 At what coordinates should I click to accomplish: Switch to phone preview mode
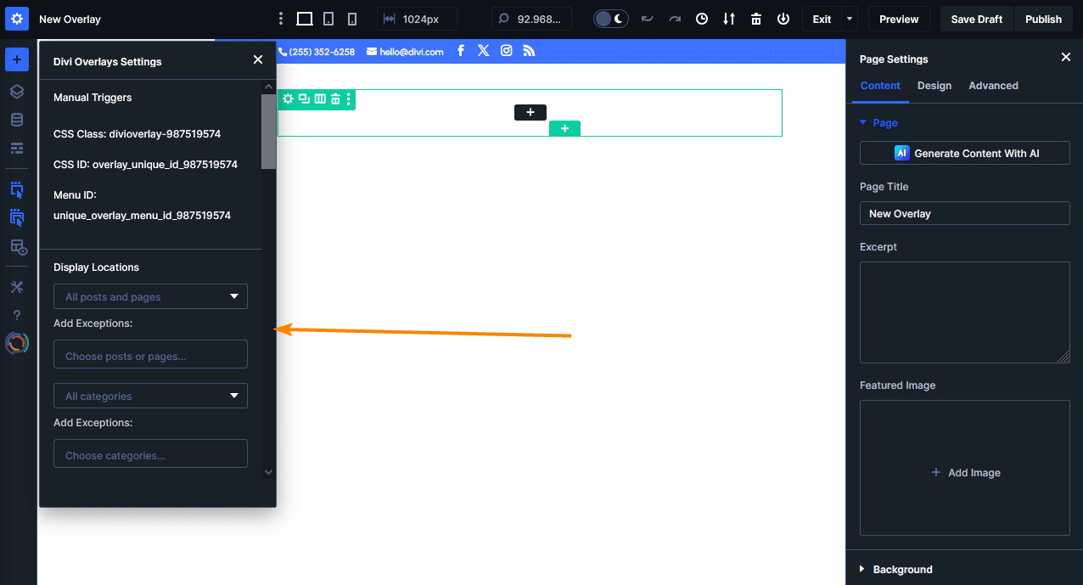click(352, 18)
